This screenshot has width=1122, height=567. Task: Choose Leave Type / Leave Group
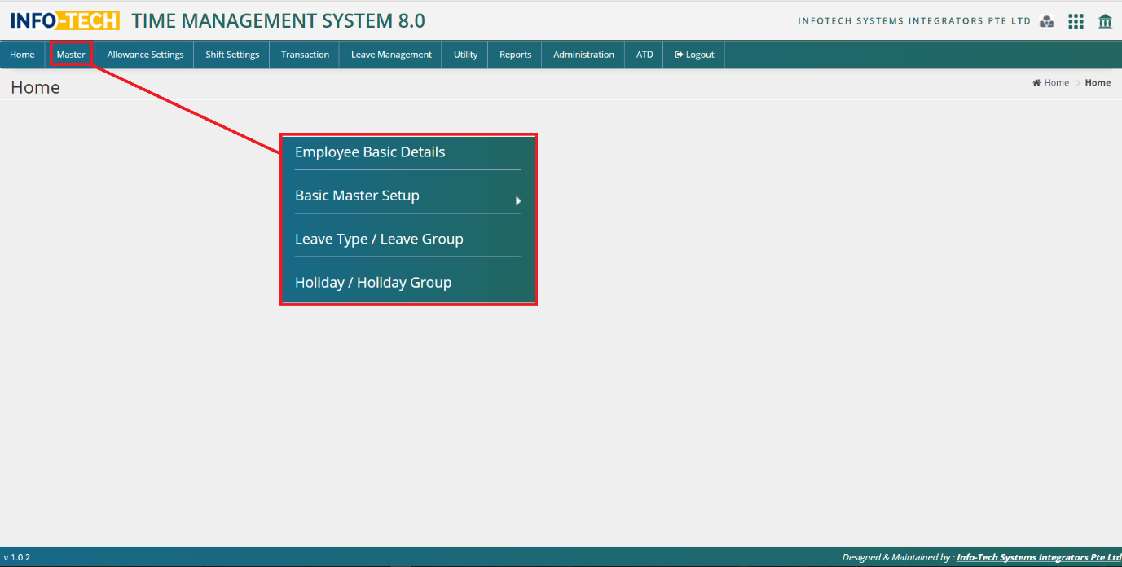click(x=379, y=239)
